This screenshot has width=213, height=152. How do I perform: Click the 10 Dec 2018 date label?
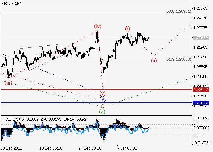11,148
